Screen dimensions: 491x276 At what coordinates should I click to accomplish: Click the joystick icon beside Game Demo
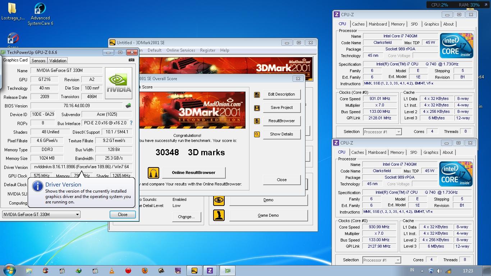point(219,215)
